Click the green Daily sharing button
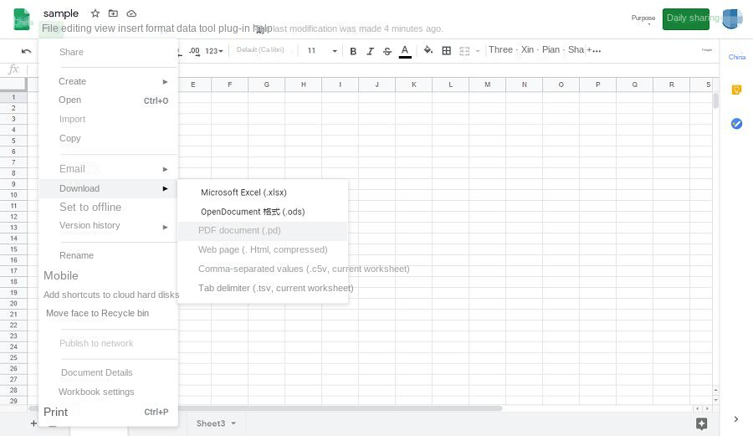The width and height of the screenshot is (753, 436). pos(685,18)
